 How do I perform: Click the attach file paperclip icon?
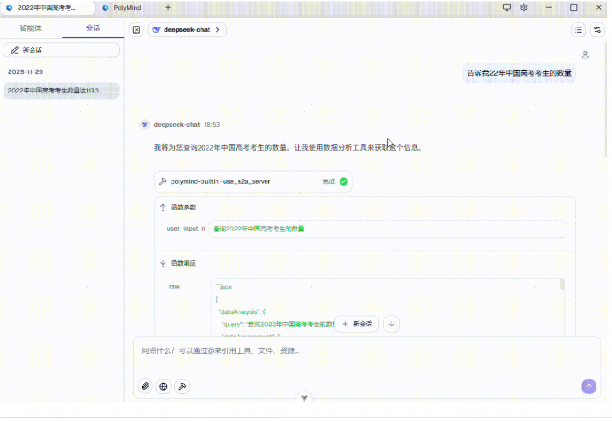pos(145,386)
